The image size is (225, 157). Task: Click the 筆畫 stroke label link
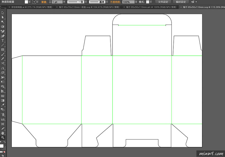pos(44,2)
